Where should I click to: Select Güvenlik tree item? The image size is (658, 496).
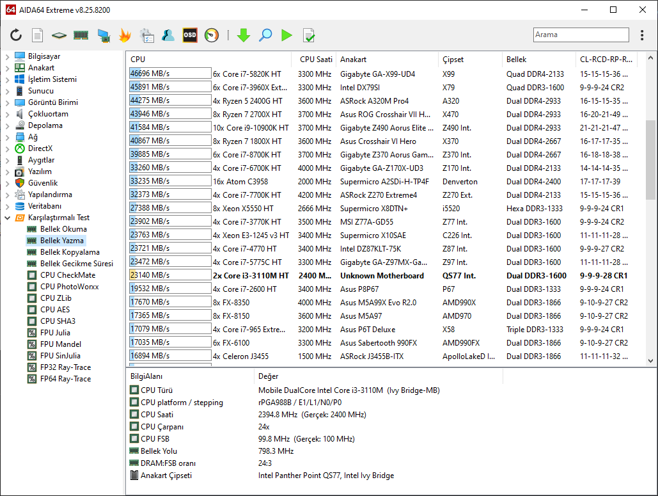click(x=43, y=182)
